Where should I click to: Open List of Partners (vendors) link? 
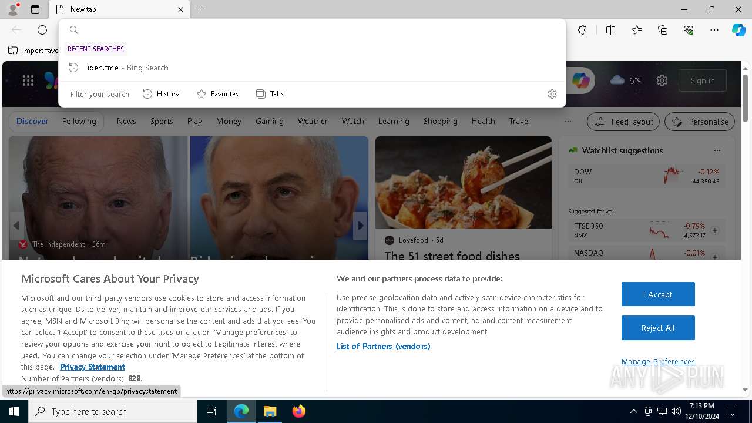[384, 346]
